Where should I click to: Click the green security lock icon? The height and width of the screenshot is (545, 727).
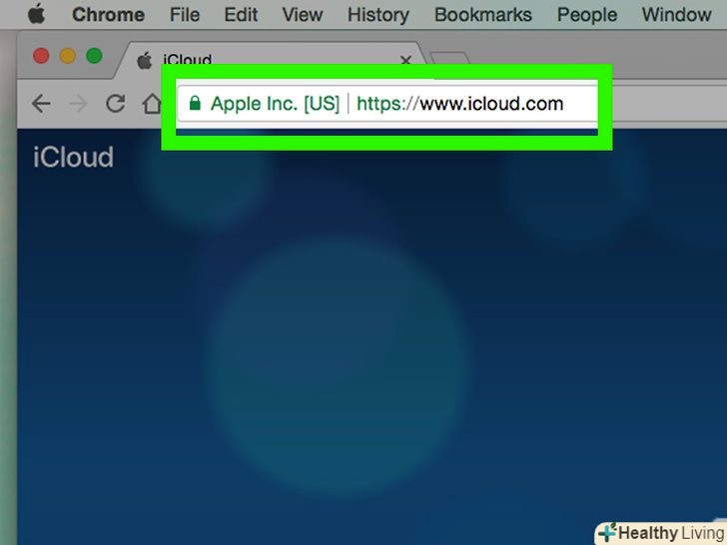[195, 103]
